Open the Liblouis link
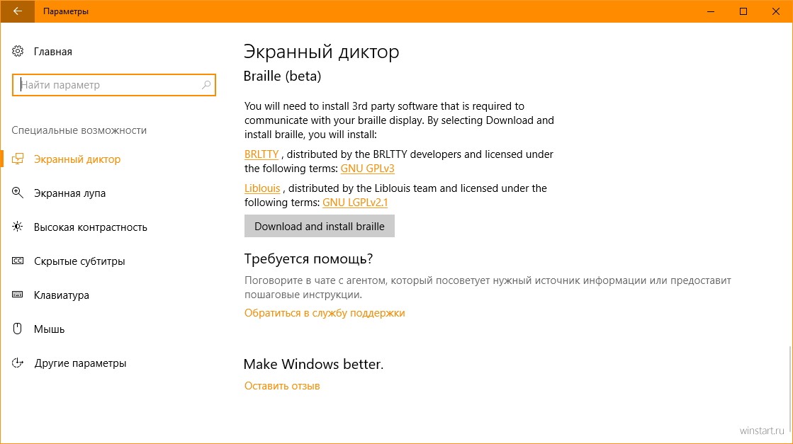793x444 pixels. point(262,188)
